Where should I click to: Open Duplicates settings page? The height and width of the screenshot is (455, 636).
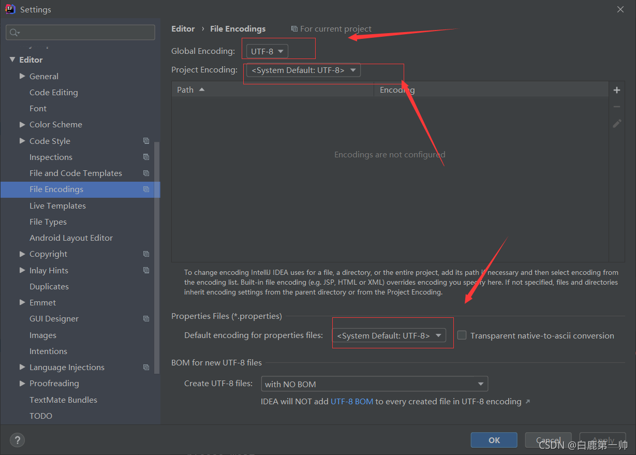(49, 286)
